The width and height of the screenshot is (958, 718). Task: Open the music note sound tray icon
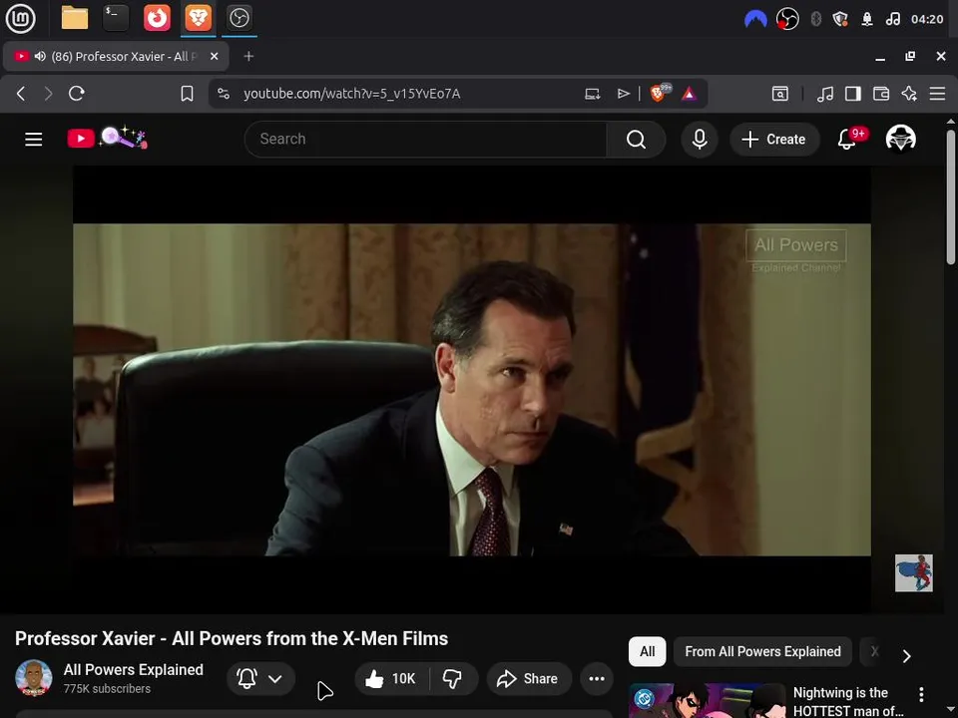(892, 20)
